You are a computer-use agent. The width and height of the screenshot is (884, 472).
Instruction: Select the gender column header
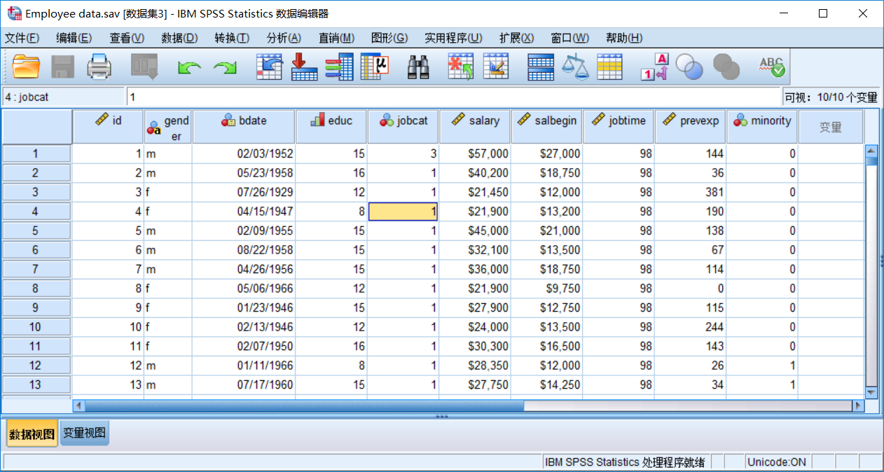pyautogui.click(x=168, y=127)
